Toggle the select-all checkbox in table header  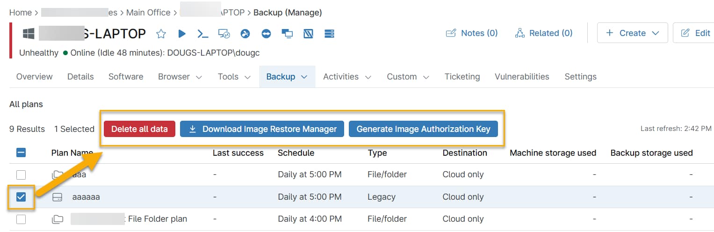coord(21,152)
